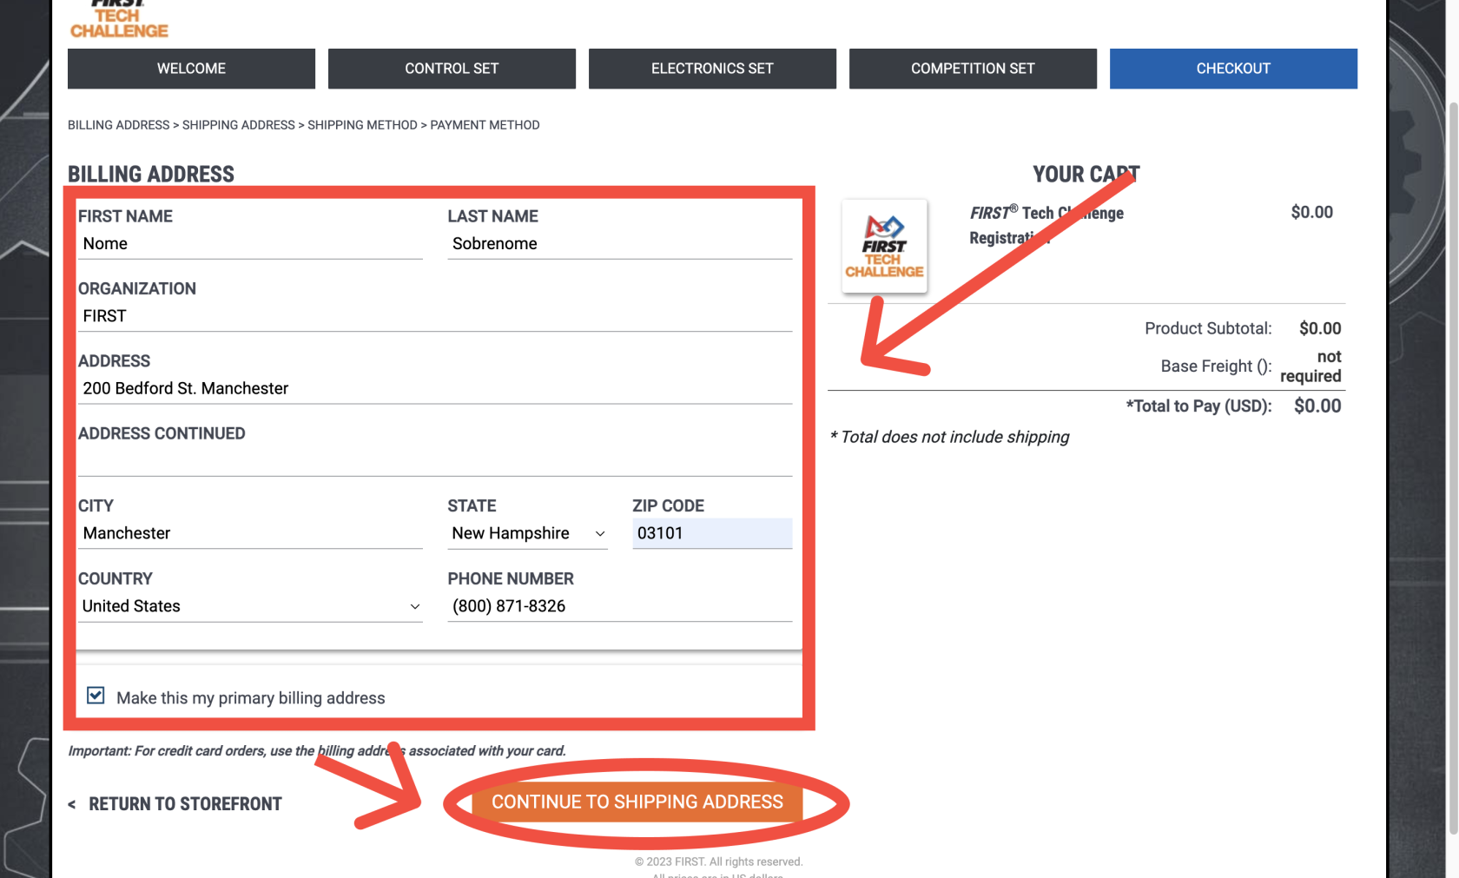1459x878 pixels.
Task: Click the FIRST Tech Challenge header logo
Action: (x=119, y=19)
